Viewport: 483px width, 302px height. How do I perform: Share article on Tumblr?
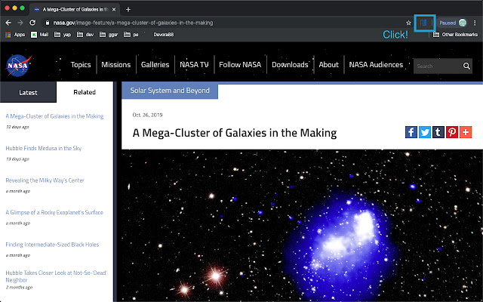click(438, 132)
